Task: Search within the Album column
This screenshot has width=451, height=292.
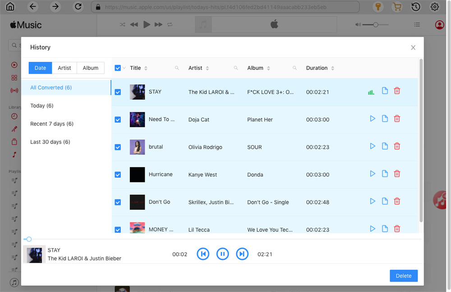Action: 295,68
